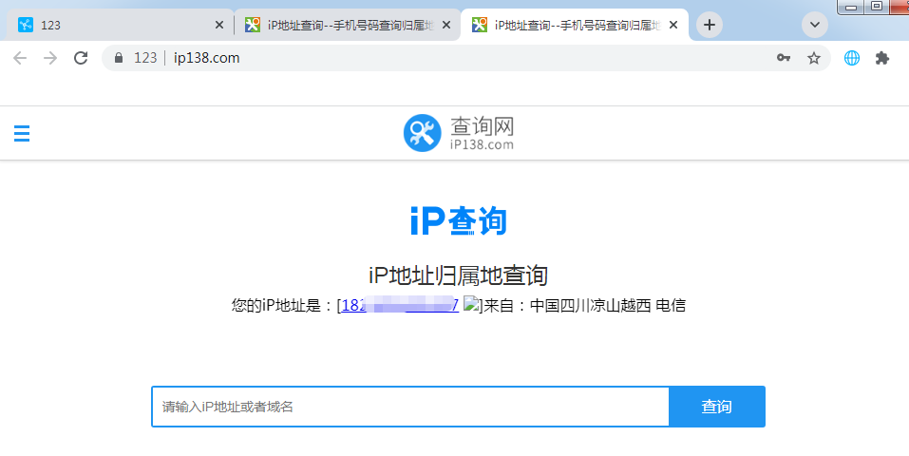
Task: Open the blurred IP address link
Action: click(x=401, y=305)
